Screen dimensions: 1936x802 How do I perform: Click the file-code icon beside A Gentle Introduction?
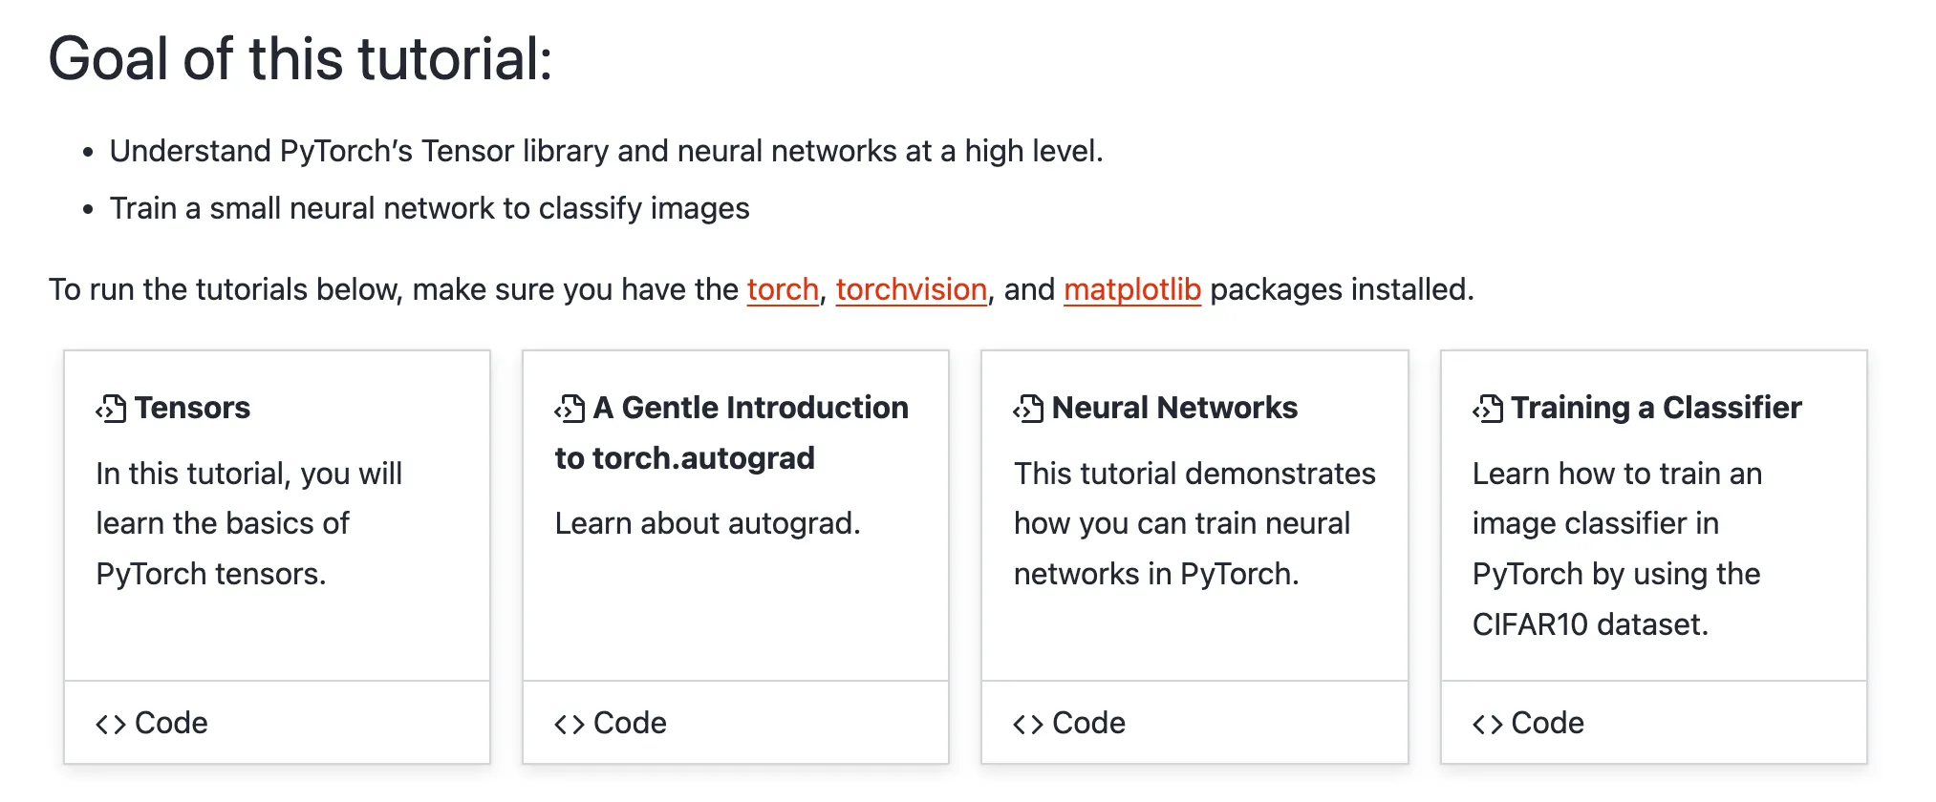coord(570,409)
